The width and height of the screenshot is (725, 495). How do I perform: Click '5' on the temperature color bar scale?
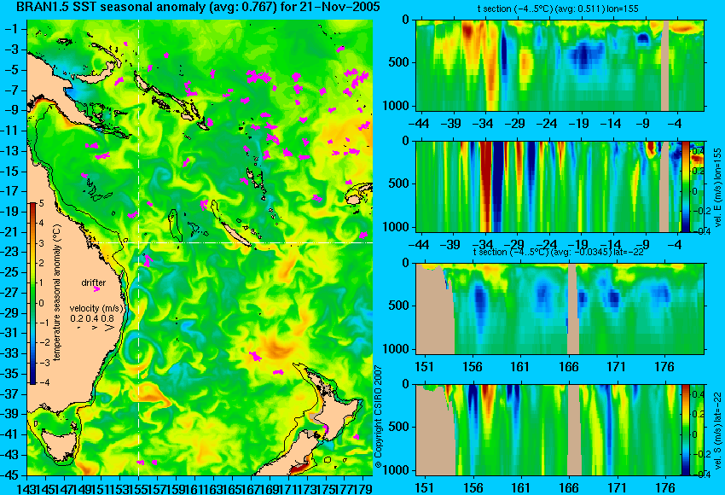pos(41,203)
